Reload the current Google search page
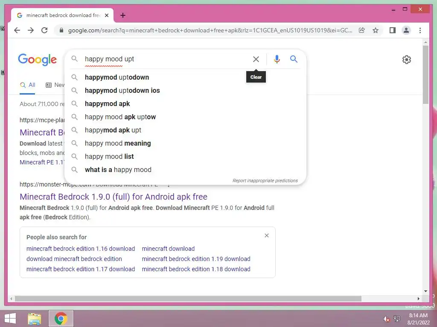437x327 pixels. [x=44, y=30]
